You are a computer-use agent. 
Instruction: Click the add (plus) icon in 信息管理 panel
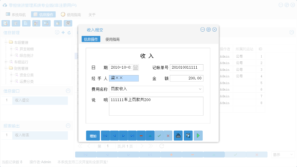(63, 32)
